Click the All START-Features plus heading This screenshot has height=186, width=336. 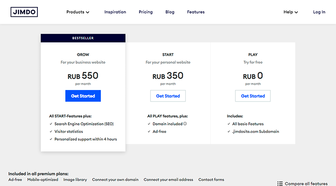(70, 116)
